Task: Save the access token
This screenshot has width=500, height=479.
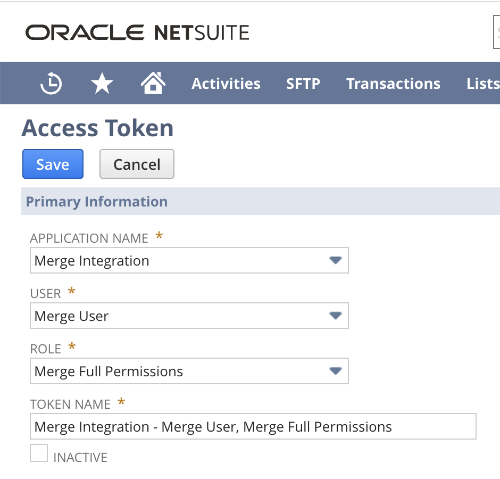Action: tap(53, 164)
